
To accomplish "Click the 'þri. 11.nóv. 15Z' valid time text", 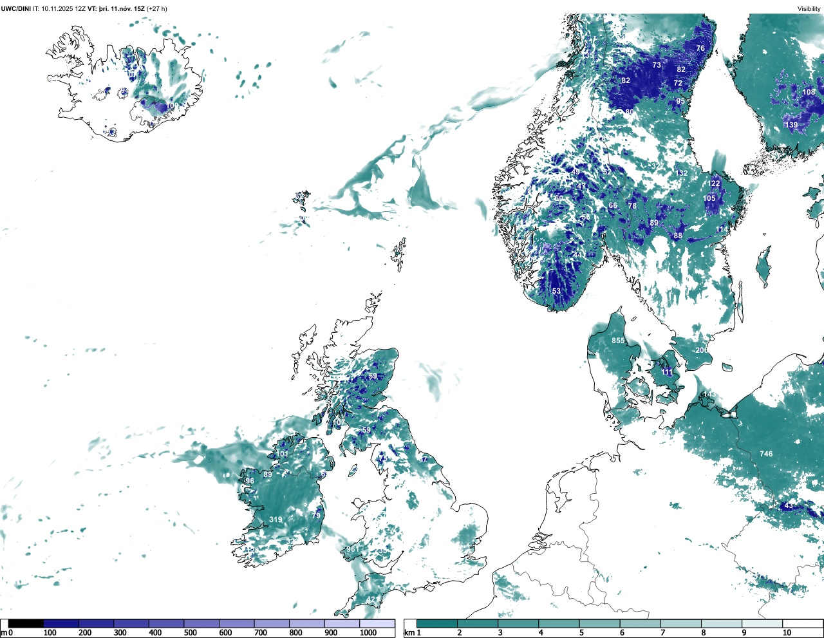I will click(x=121, y=8).
